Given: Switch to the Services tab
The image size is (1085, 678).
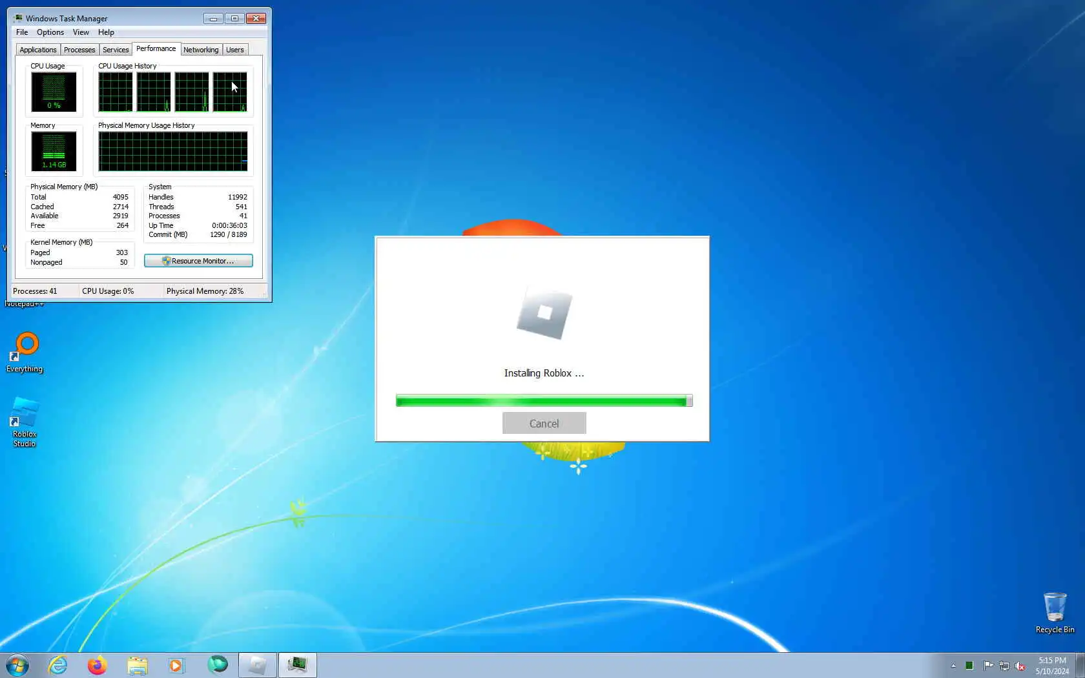Looking at the screenshot, I should point(116,50).
